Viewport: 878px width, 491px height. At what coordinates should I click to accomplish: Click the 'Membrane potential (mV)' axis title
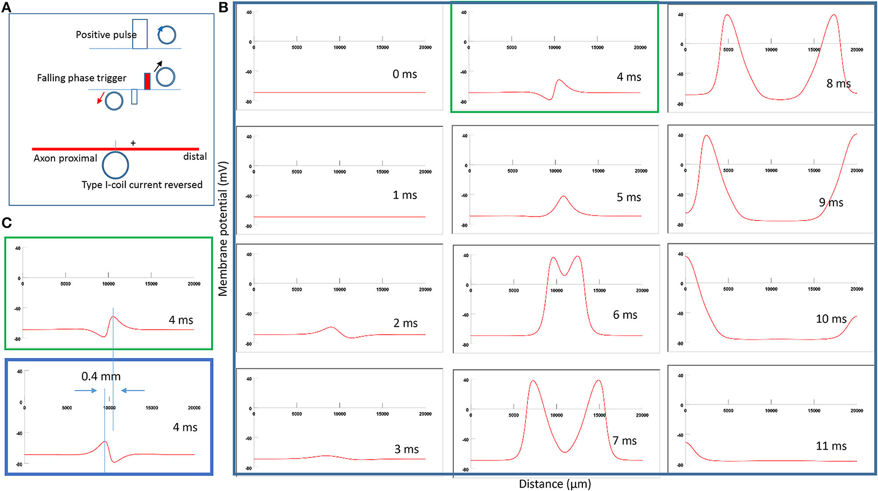click(x=223, y=229)
